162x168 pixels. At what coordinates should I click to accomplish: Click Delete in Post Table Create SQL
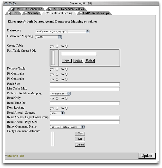tap(78, 61)
